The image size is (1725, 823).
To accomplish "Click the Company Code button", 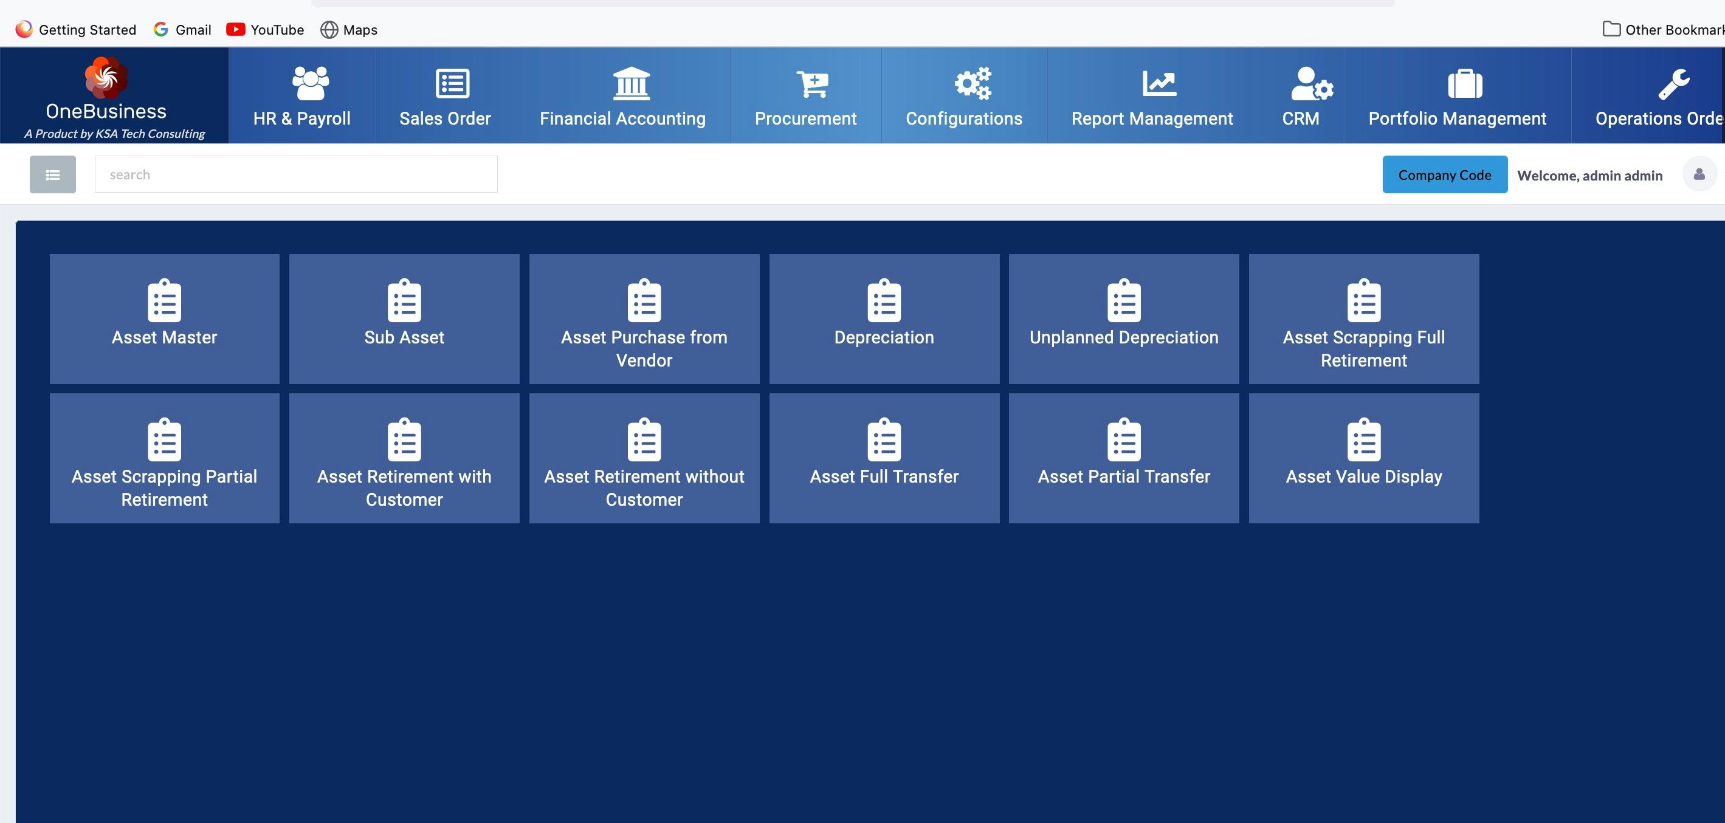I will pos(1444,175).
